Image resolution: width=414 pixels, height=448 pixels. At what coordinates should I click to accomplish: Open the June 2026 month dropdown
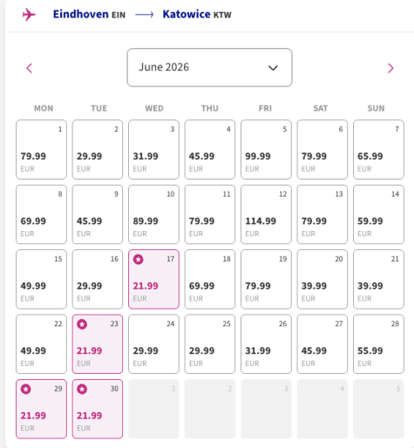coord(209,67)
